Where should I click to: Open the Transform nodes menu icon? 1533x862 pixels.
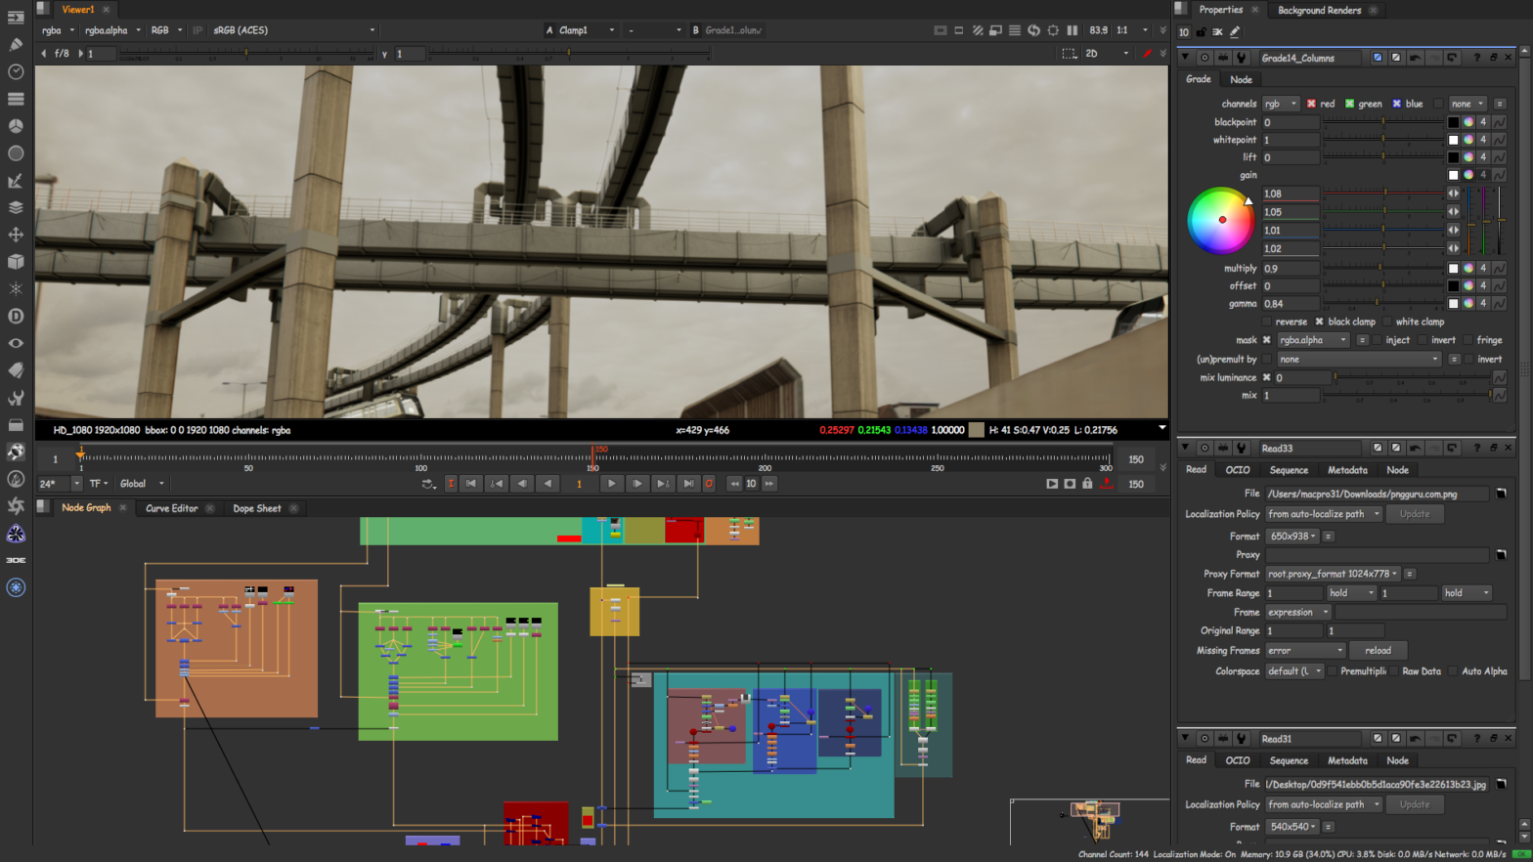[16, 235]
